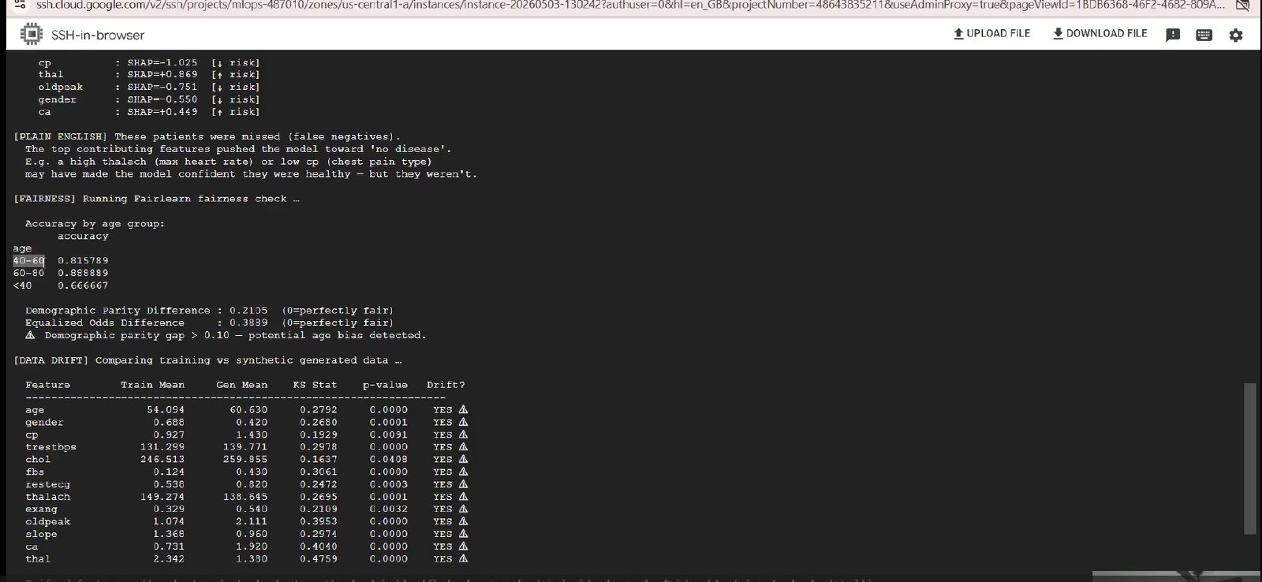Click the drift warning icon in restecg row
Image resolution: width=1262 pixels, height=582 pixels.
463,485
